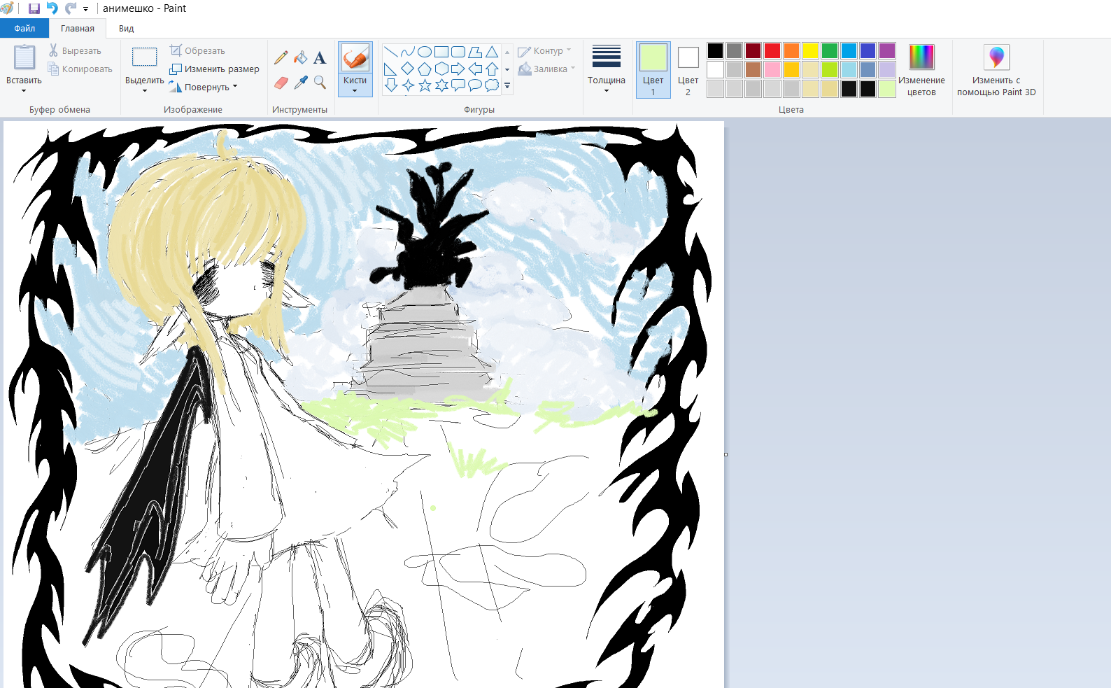
Task: Choose the red color swatch
Action: 772,50
